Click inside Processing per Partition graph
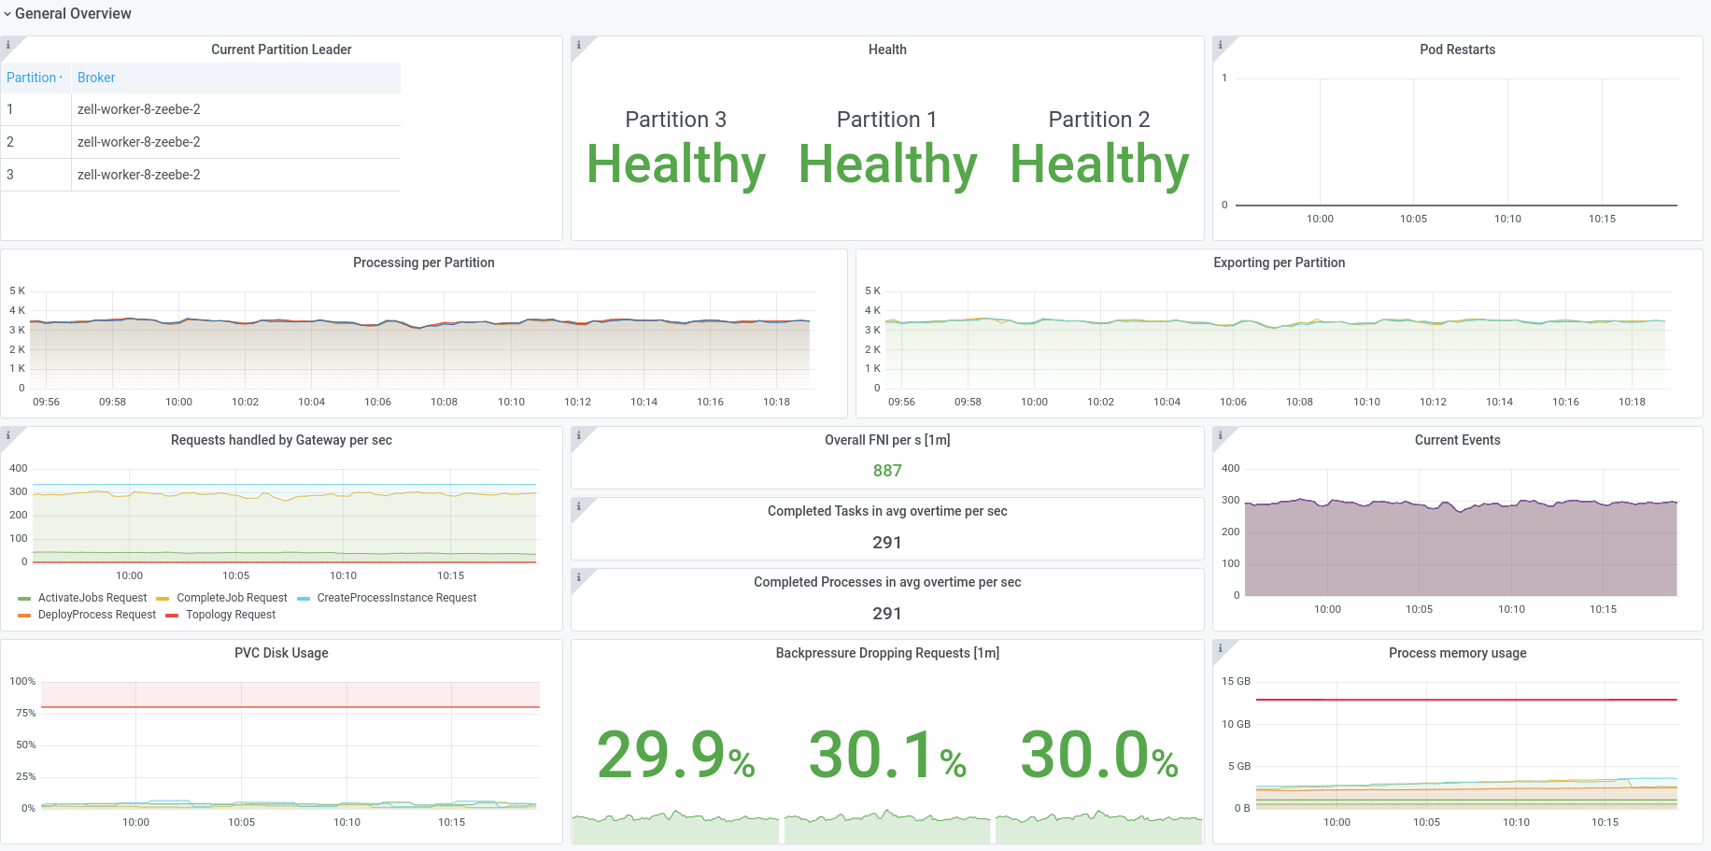 point(420,340)
